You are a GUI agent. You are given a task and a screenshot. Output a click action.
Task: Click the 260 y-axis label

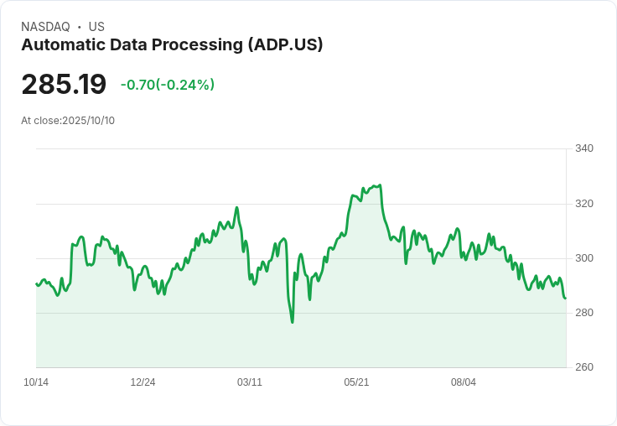pos(583,367)
